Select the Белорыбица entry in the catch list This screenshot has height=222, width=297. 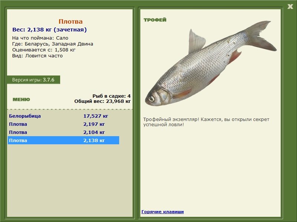[25, 116]
